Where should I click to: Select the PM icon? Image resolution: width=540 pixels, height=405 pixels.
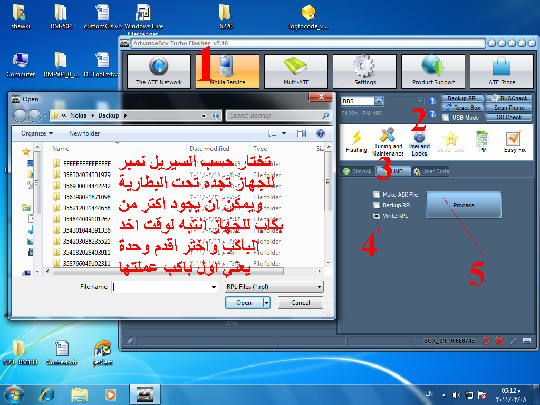click(483, 141)
